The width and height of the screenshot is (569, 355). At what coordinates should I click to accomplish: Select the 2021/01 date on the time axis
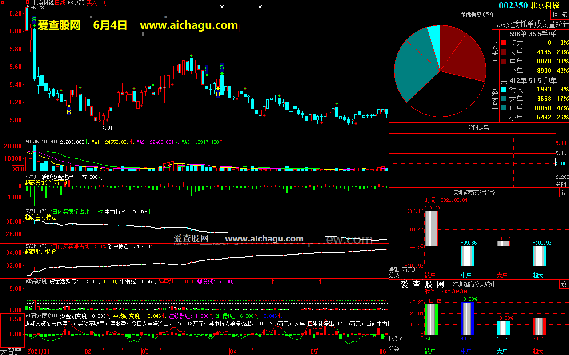tap(38, 351)
